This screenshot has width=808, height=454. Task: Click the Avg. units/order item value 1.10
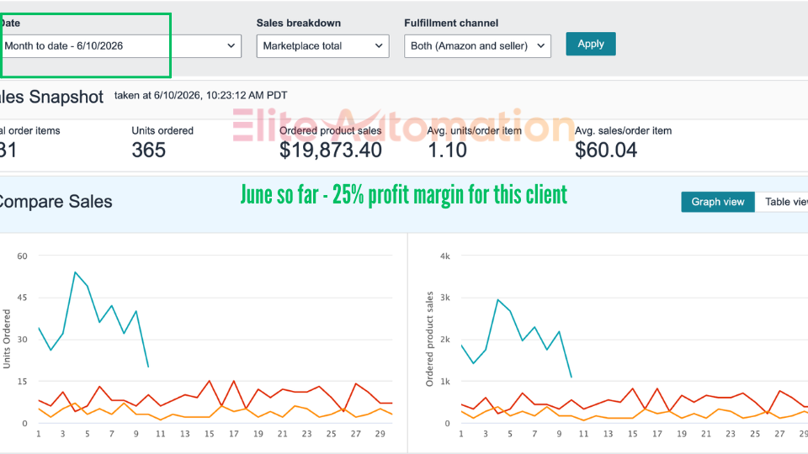coord(447,150)
